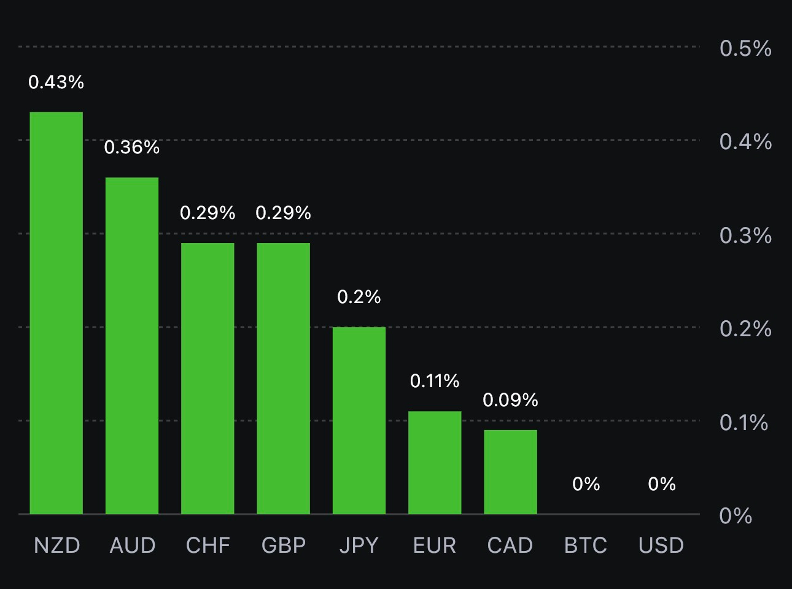The height and width of the screenshot is (589, 792).
Task: Click the 0.43% value label
Action: (56, 82)
